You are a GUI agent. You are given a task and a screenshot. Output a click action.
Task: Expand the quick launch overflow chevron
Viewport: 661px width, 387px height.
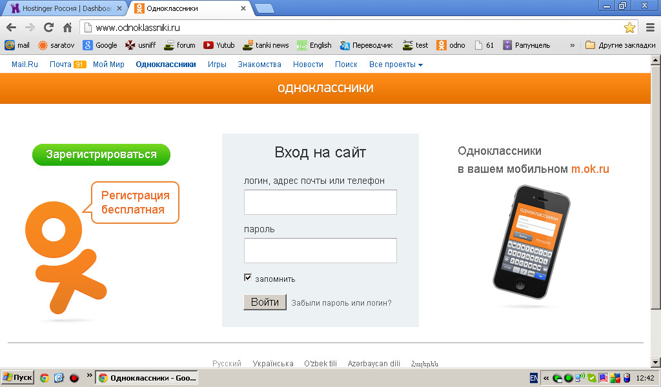[89, 375]
